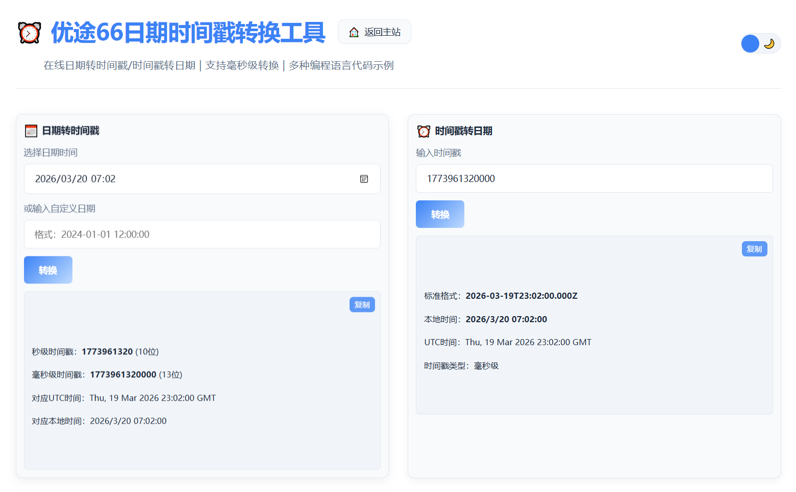Click the 对应UTC时间 line in left result

pyautogui.click(x=124, y=398)
